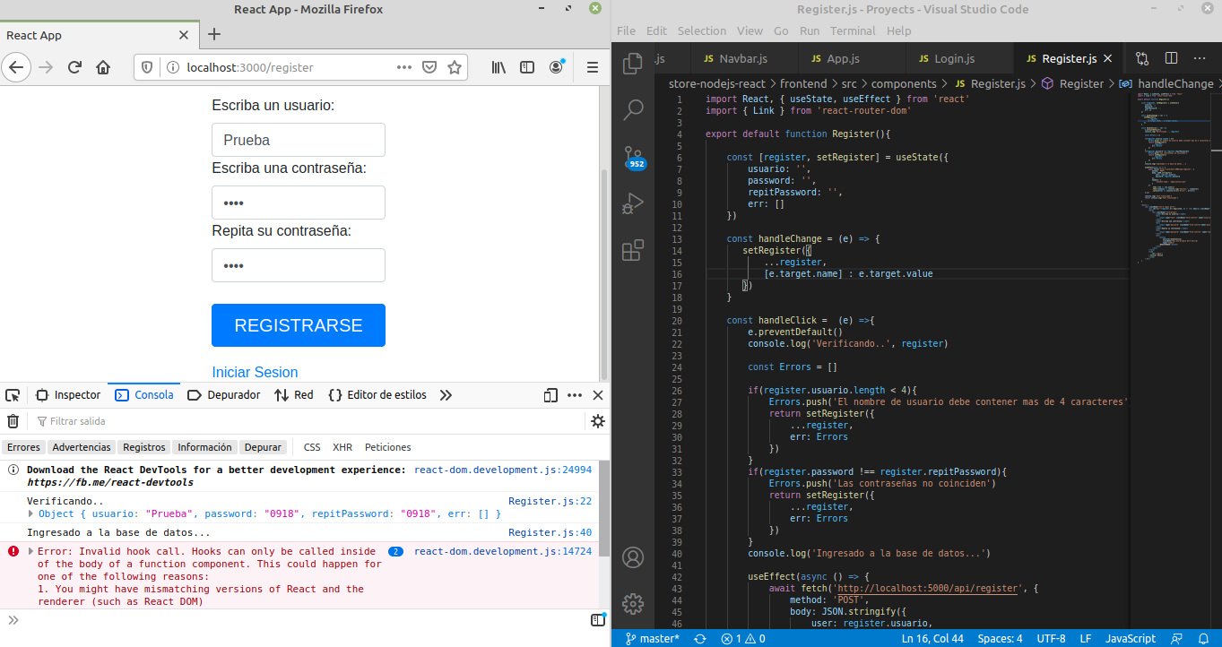Reload the page in Firefox
The image size is (1222, 647).
pos(74,67)
